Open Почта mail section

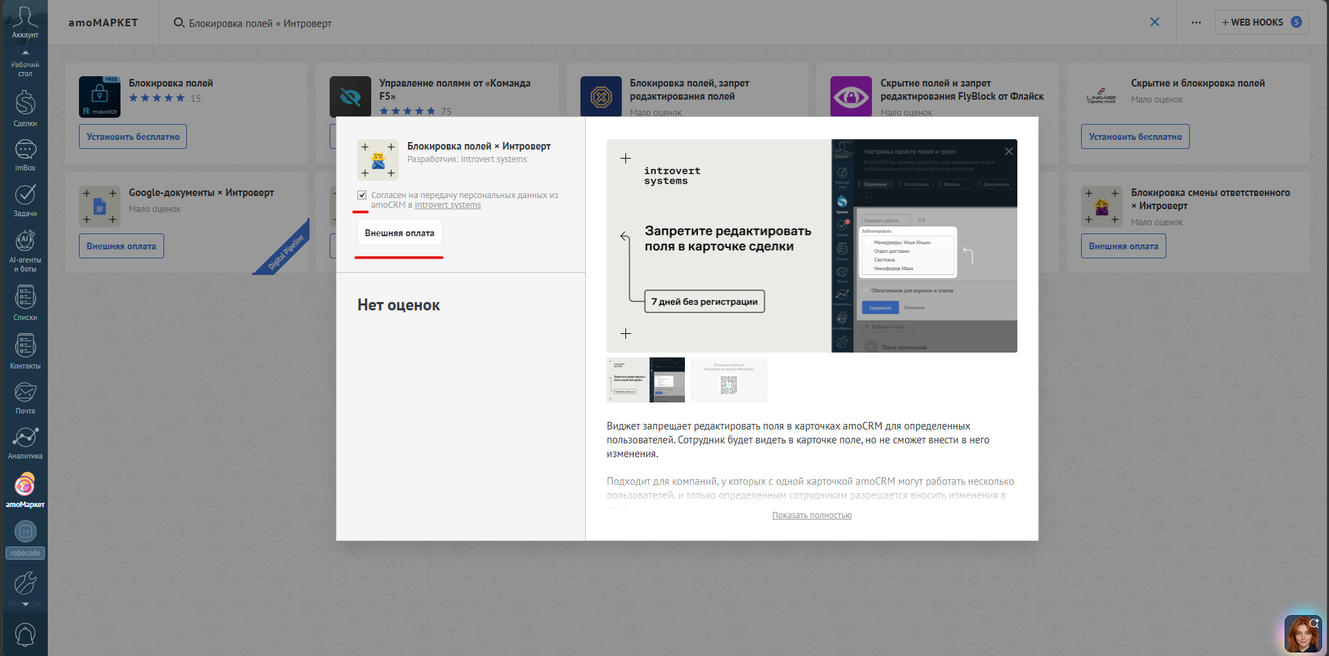pos(25,398)
